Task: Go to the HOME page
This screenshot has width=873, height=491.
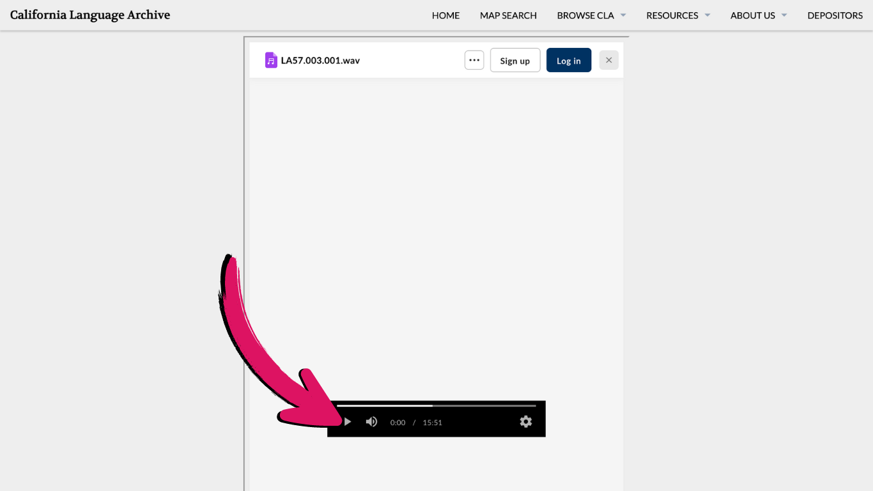Action: [x=445, y=15]
